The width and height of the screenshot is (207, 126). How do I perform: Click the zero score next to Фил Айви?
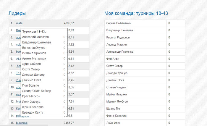pos(169,59)
